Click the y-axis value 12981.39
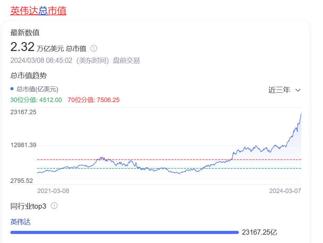323x243 pixels. pos(23,145)
